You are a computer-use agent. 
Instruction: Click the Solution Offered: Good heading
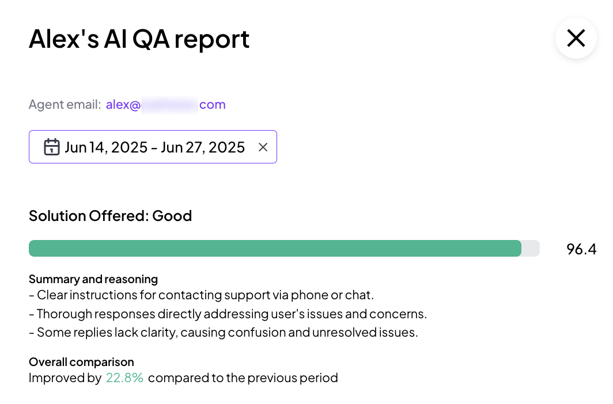pos(110,216)
